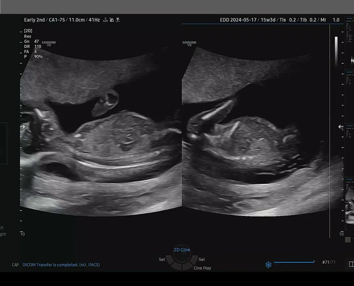Select the left ultrasound image pane
This screenshot has height=286, width=354.
point(101,131)
